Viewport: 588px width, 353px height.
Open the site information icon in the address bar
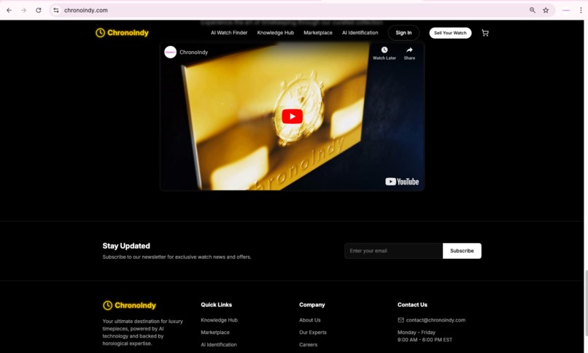point(56,10)
